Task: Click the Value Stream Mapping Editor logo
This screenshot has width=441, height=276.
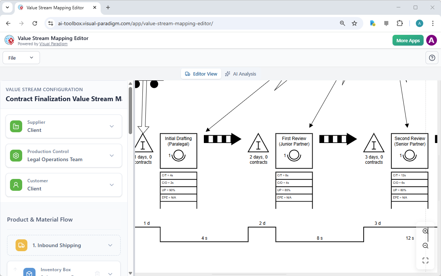Action: point(9,40)
